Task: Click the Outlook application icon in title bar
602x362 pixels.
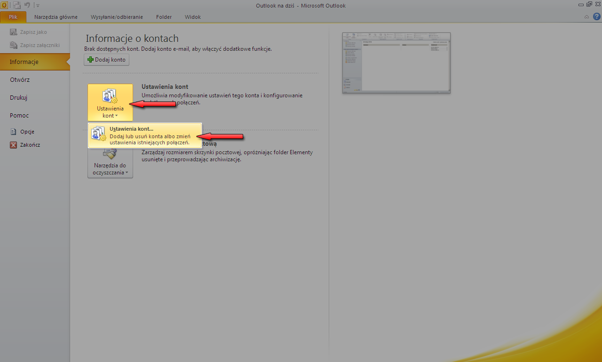Action: coord(5,5)
